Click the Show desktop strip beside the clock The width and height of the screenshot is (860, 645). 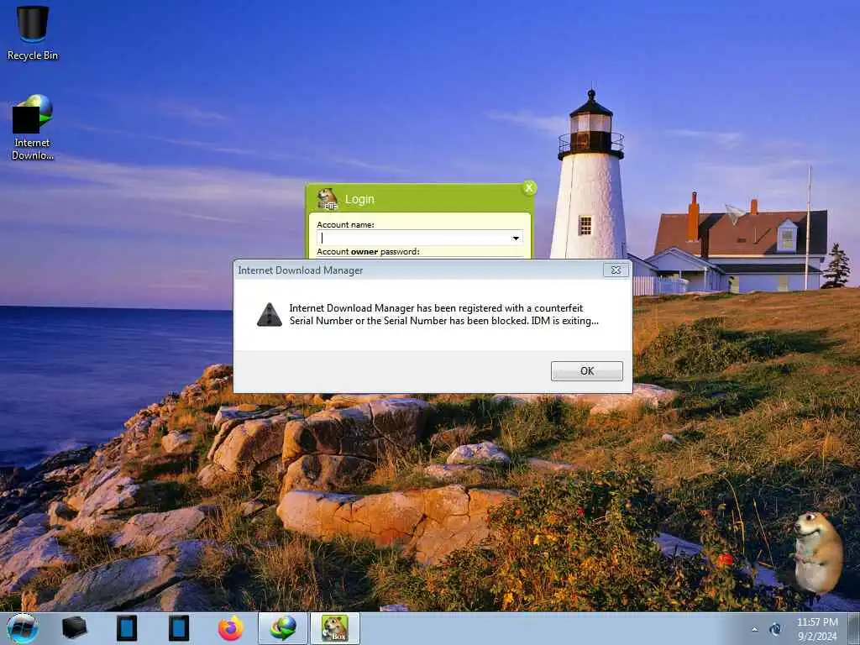[x=854, y=628]
